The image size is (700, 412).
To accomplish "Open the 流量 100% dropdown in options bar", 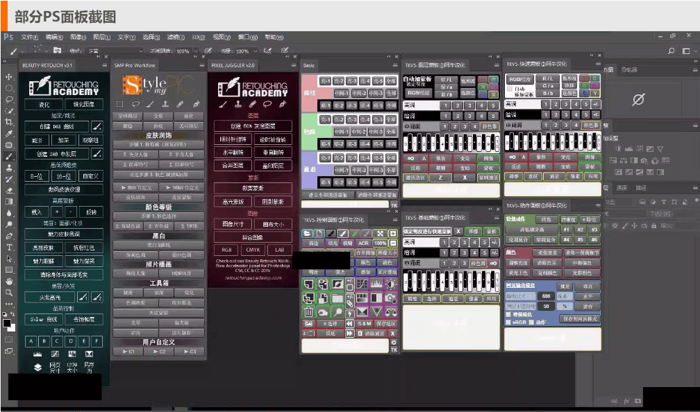I will tap(254, 51).
